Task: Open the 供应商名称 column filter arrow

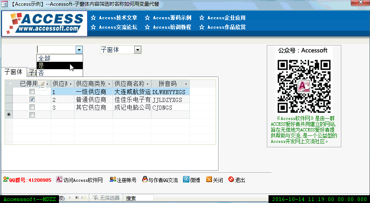Action: 147,84
